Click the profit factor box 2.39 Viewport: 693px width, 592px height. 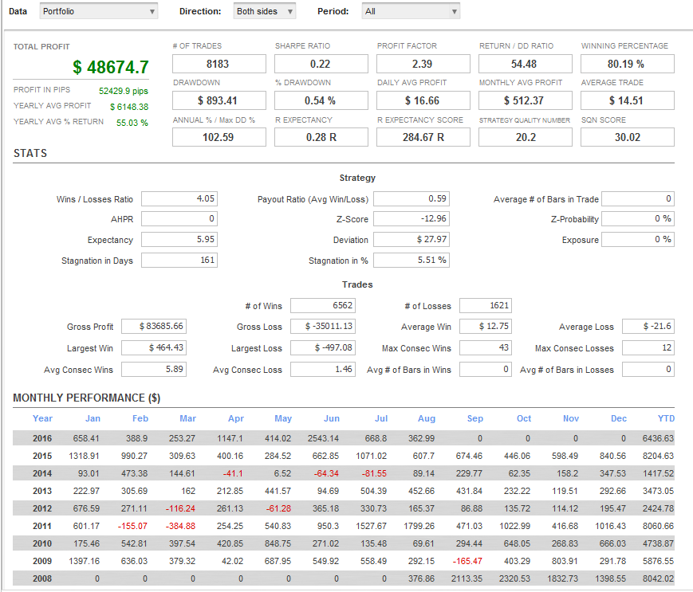click(x=423, y=64)
